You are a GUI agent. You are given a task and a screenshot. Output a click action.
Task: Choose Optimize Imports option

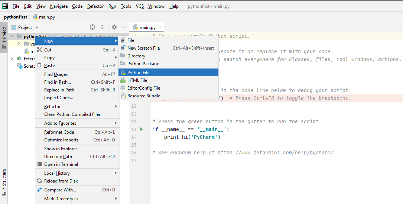[x=77, y=140]
